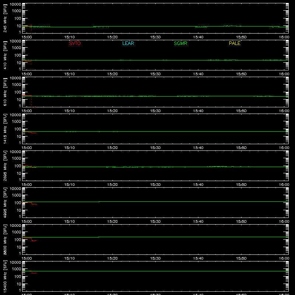This screenshot has width=295, height=295.
Task: Click the 15:00 time label under 245 MHz panel
Action: (27, 37)
